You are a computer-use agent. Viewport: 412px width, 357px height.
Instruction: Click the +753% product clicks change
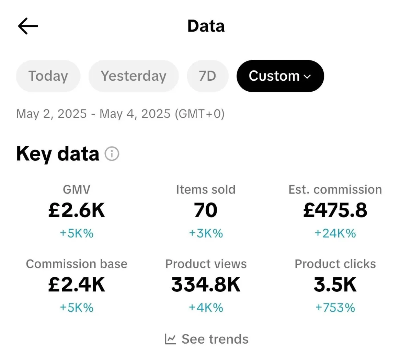tap(335, 308)
